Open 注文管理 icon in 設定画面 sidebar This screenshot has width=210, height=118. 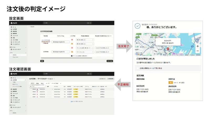pos(11,29)
